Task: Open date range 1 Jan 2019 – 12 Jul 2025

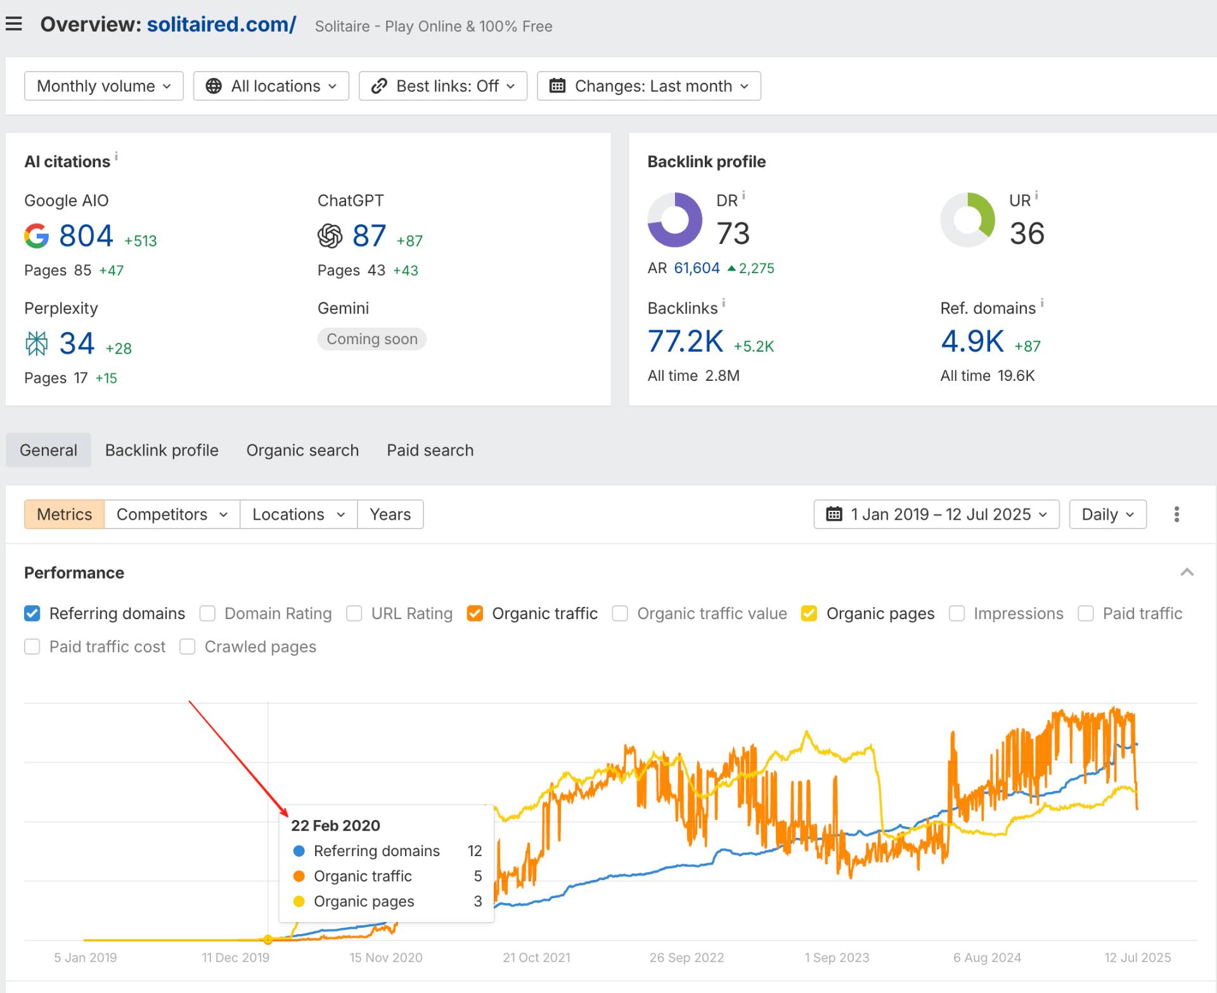Action: pyautogui.click(x=936, y=515)
